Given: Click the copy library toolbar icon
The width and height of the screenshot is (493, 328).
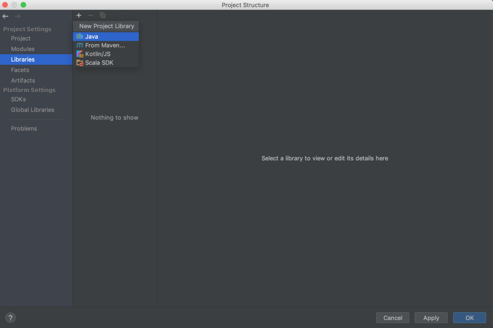Looking at the screenshot, I should [103, 15].
